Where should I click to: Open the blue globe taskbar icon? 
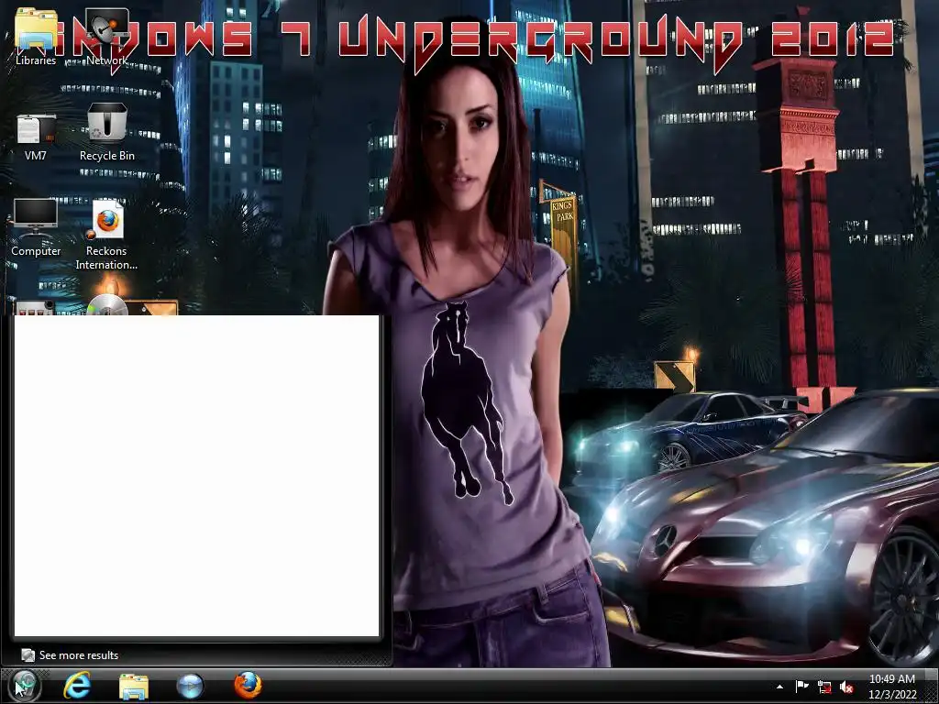pos(190,686)
